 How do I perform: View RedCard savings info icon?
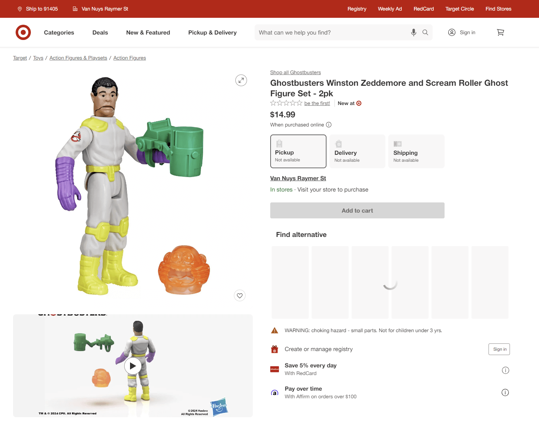tap(505, 370)
